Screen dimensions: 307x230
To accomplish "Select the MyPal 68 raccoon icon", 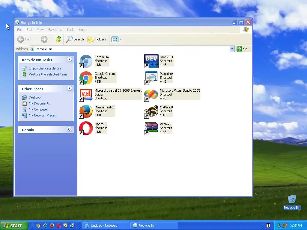I will click(x=151, y=112).
